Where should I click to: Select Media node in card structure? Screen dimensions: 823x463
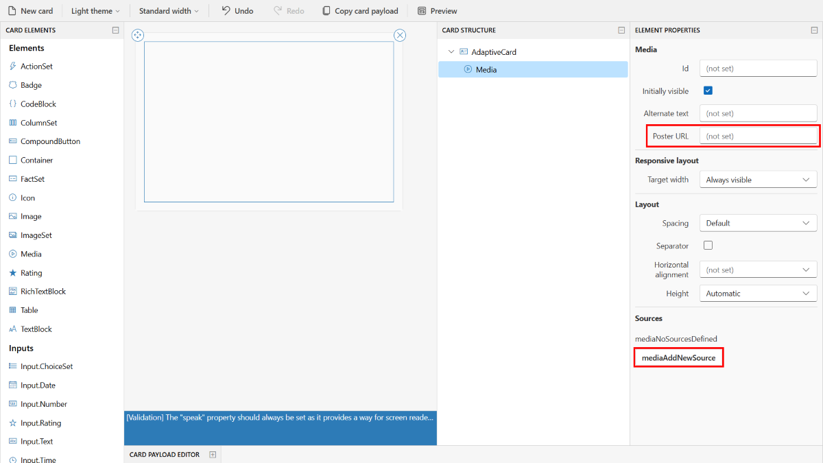(533, 69)
